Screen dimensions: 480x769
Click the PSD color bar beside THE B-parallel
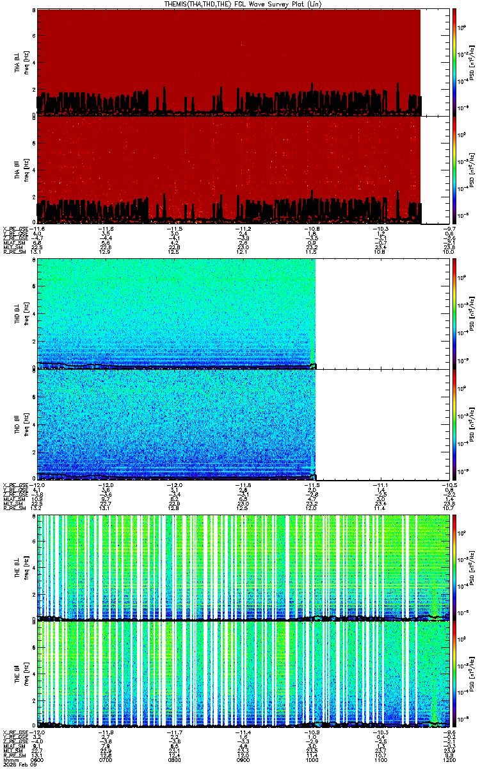coord(454,675)
